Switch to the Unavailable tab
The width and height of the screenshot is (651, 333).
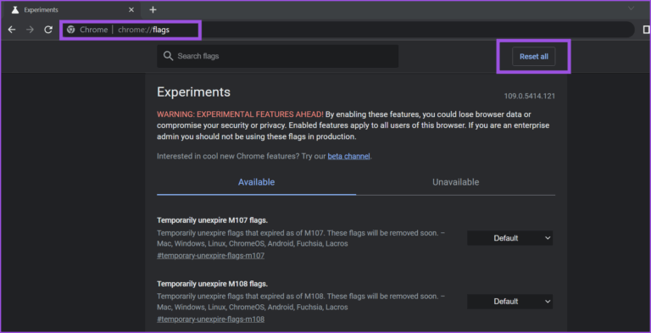pos(455,182)
